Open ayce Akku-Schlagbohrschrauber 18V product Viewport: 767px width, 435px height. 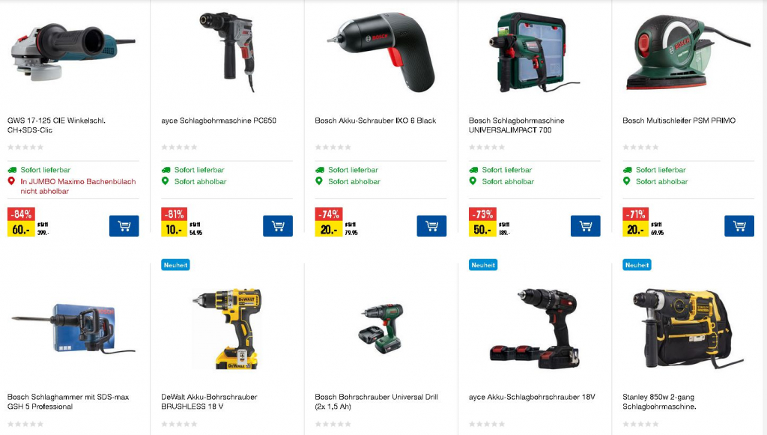coord(532,397)
